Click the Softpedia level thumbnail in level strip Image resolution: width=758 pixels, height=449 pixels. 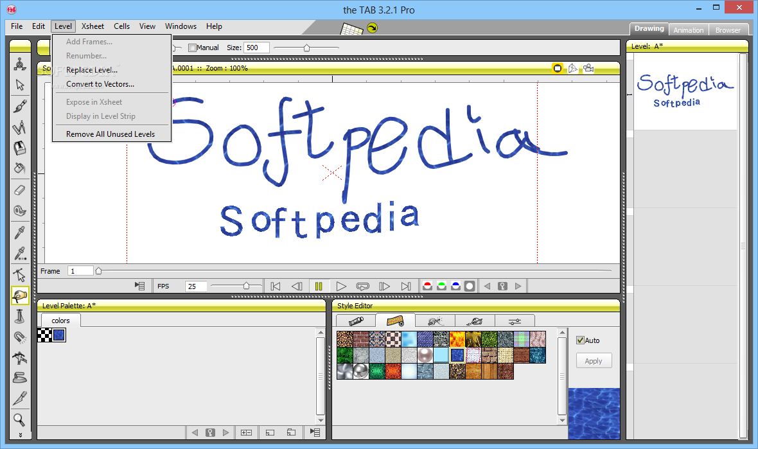click(x=685, y=91)
